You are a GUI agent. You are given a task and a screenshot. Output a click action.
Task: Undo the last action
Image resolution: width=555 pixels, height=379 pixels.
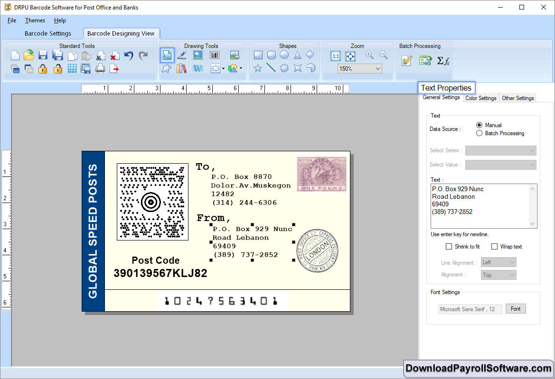coord(129,55)
